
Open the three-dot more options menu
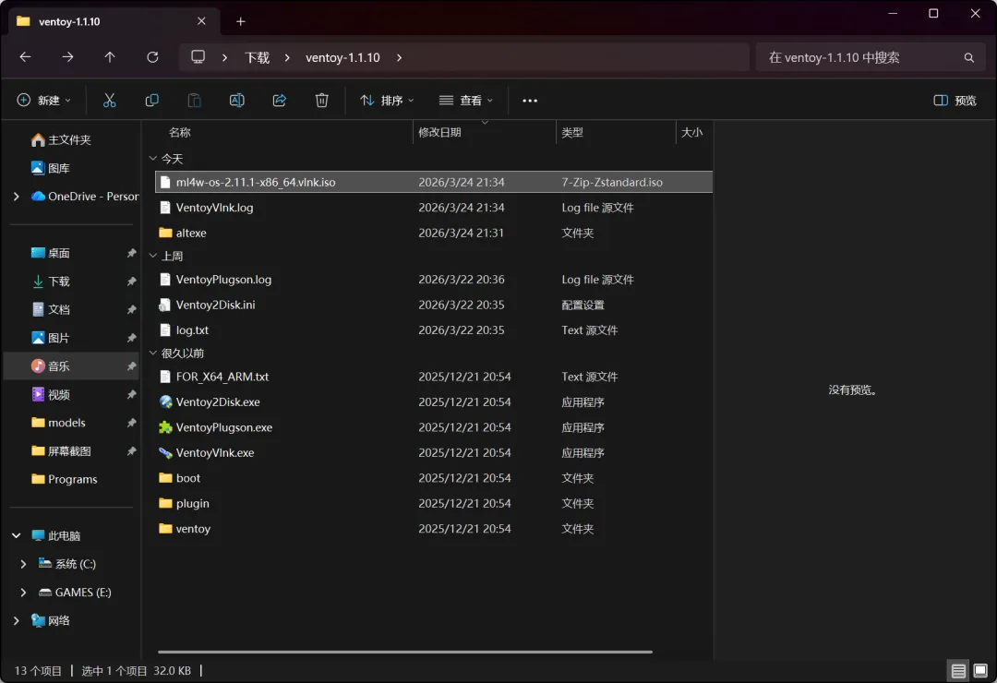tap(530, 101)
